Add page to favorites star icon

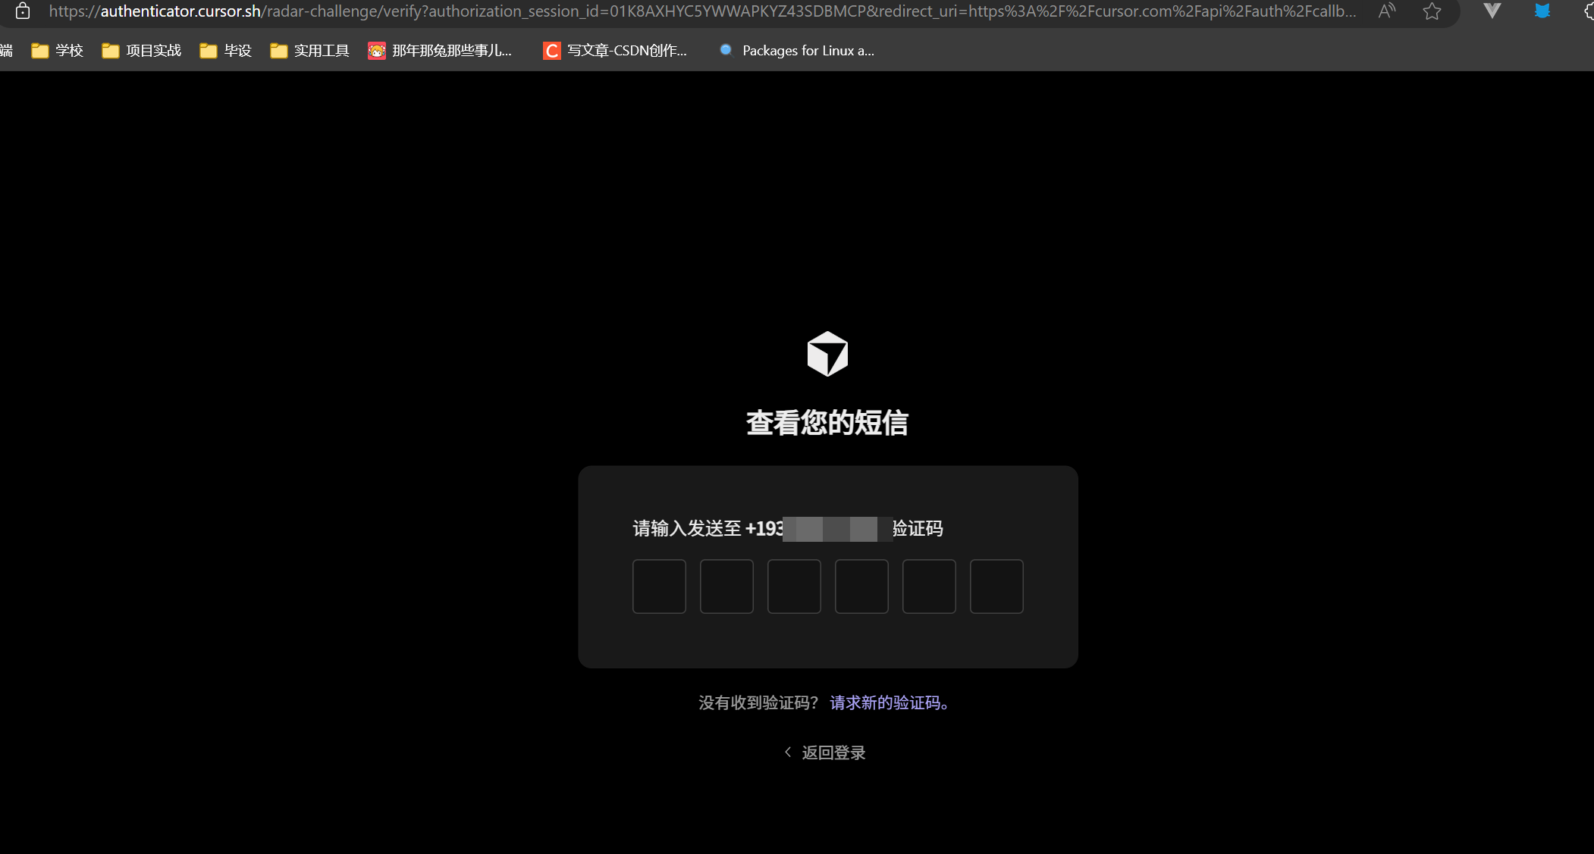(x=1432, y=11)
